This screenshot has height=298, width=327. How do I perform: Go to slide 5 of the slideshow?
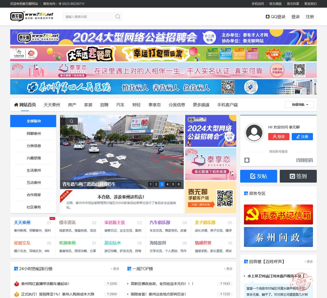click(x=173, y=184)
